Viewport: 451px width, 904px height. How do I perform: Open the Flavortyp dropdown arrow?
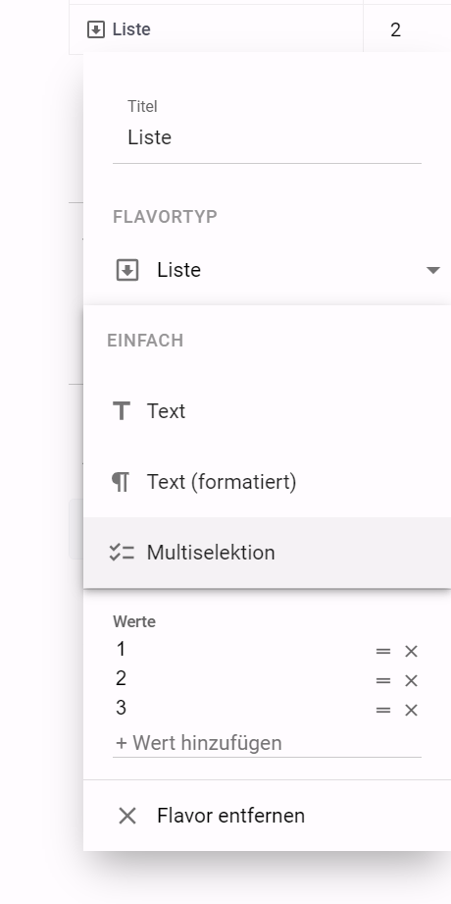(x=432, y=270)
